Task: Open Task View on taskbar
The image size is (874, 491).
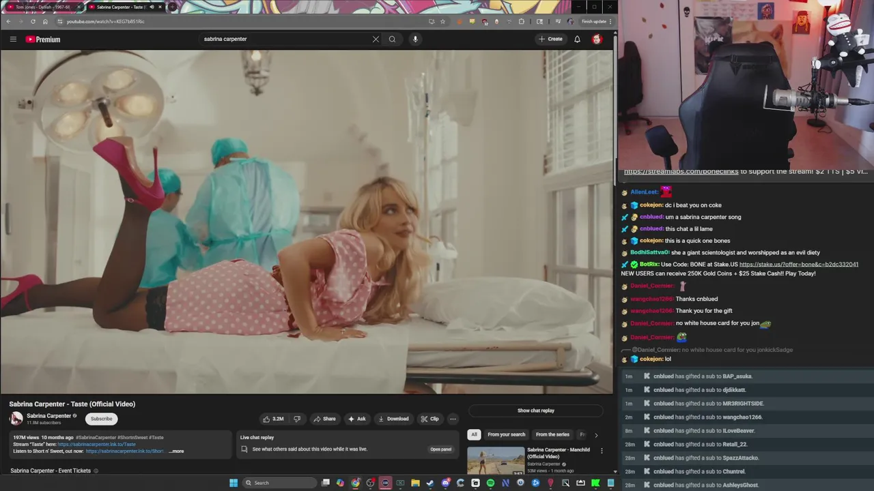Action: click(x=326, y=483)
